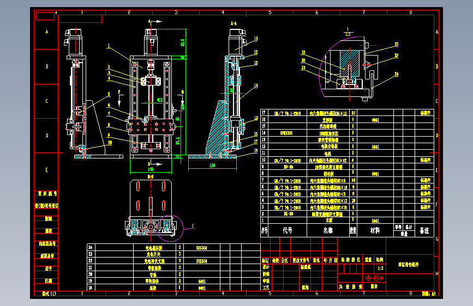Click the 导轨 name in row 20
Screen dimensions: 473x306
click(153, 274)
